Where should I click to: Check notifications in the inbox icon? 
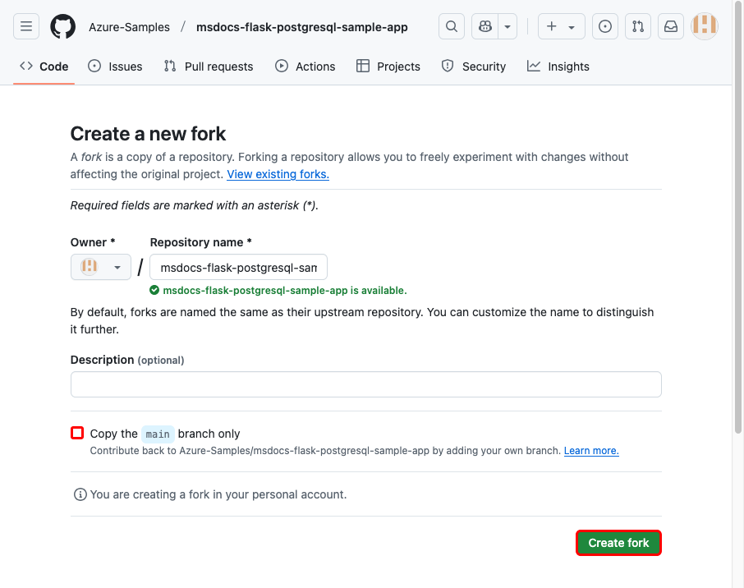click(x=671, y=25)
